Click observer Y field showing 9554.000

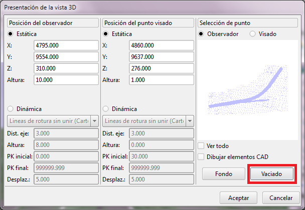pos(66,56)
